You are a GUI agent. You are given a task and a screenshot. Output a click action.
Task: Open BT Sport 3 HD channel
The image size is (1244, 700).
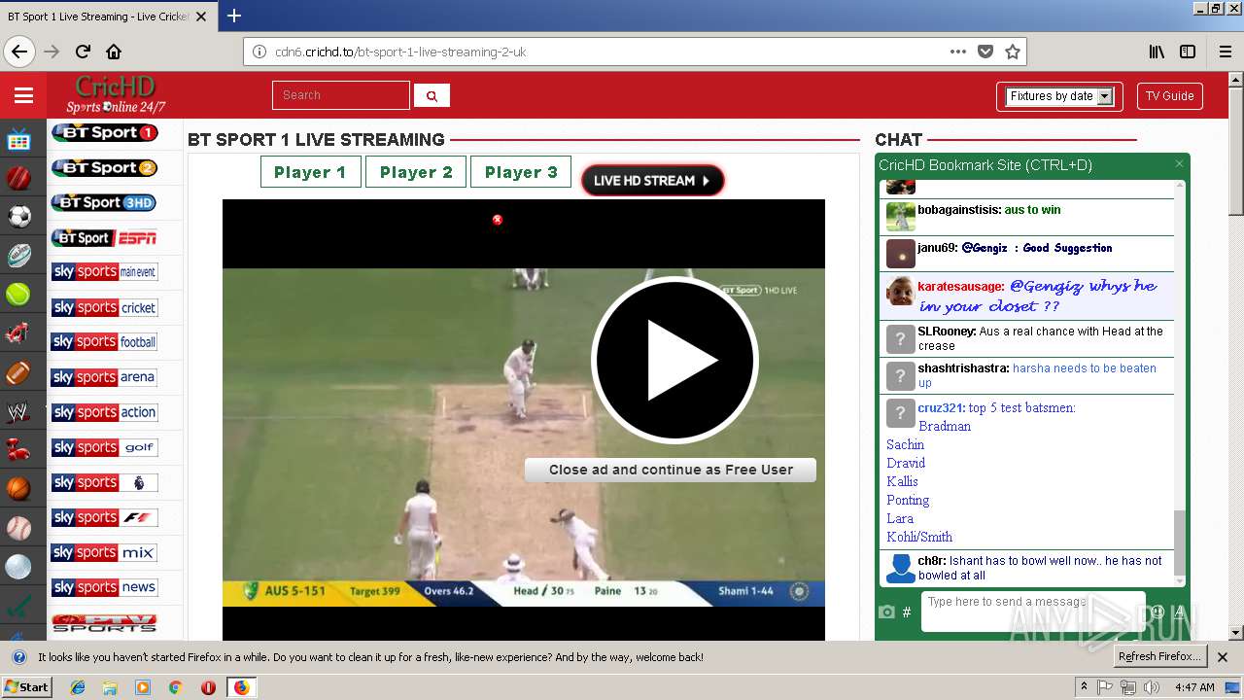pos(104,202)
